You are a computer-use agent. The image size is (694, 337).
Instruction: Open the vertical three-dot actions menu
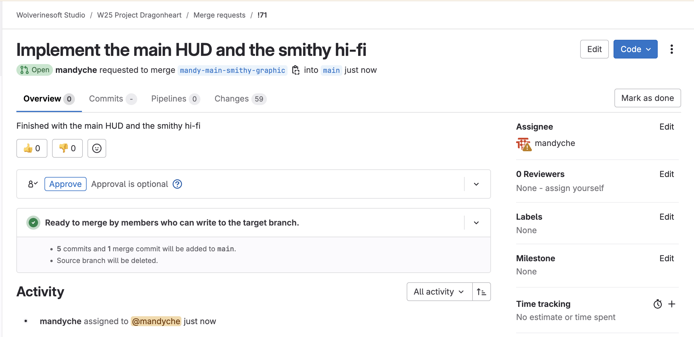pyautogui.click(x=671, y=49)
